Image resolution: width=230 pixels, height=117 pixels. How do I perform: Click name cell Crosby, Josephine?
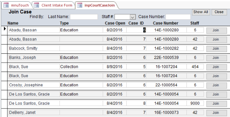pyautogui.click(x=34, y=85)
